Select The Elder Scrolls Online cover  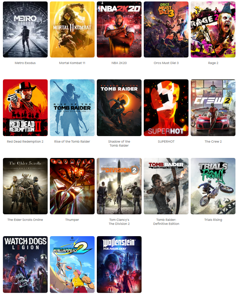(x=25, y=186)
